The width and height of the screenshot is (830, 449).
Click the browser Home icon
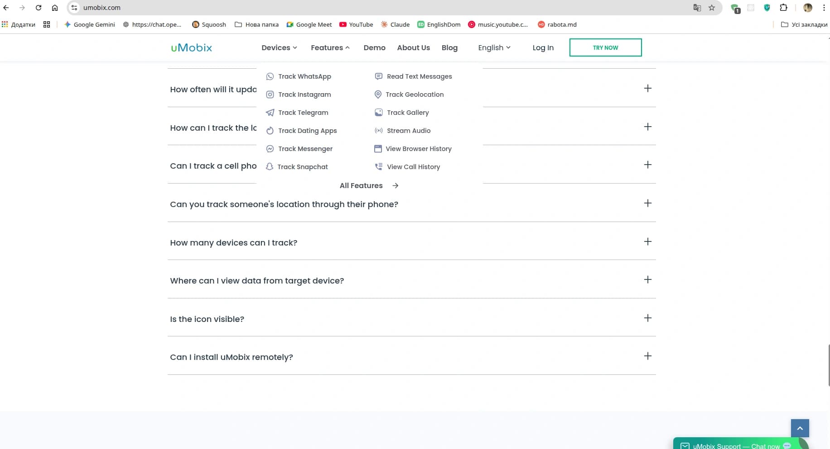click(55, 8)
